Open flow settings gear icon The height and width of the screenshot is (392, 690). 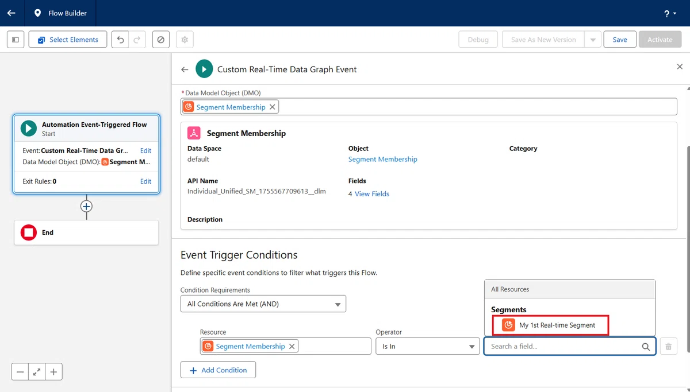[x=185, y=40]
